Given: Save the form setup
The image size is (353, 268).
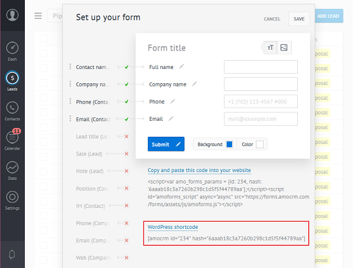Looking at the screenshot, I should pyautogui.click(x=299, y=19).
